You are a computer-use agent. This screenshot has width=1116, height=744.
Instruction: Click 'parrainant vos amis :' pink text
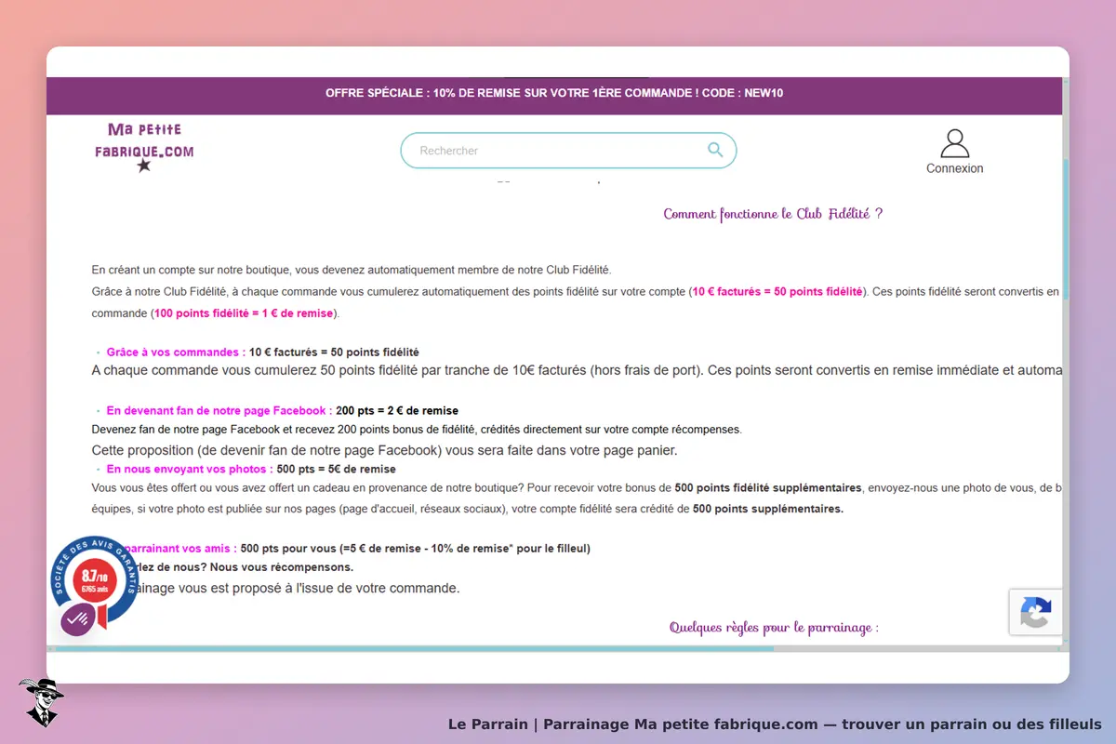pos(179,548)
